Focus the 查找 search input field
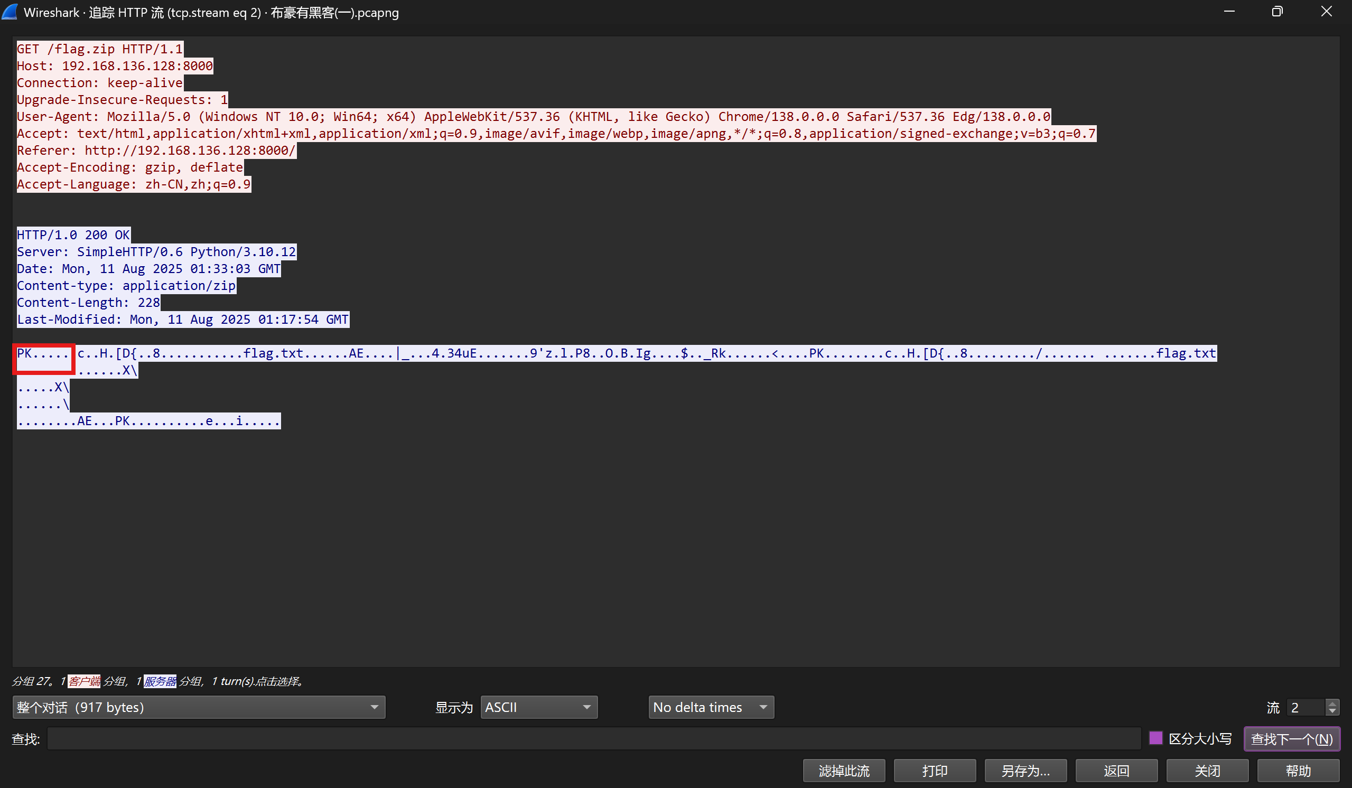The image size is (1352, 788). [593, 739]
